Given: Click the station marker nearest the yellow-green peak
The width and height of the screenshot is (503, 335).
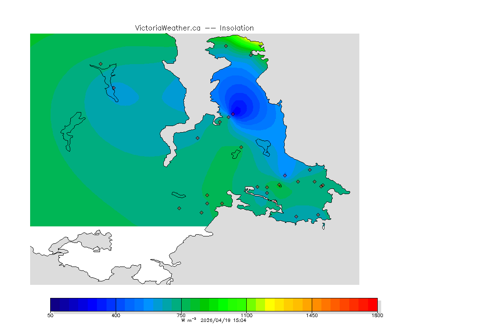Looking at the screenshot, I should click(251, 55).
